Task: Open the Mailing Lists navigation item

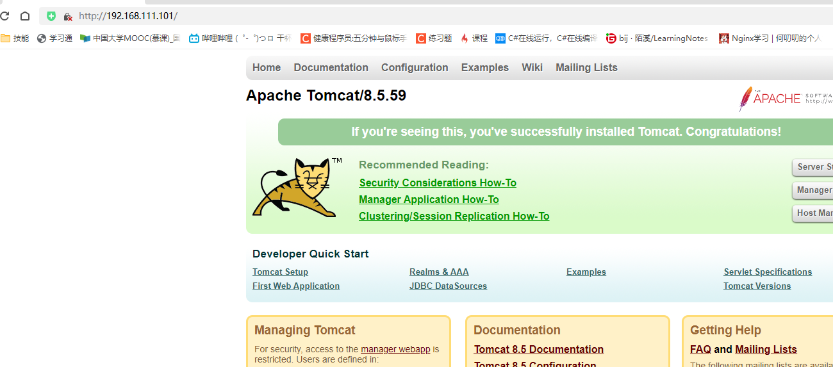Action: pos(586,67)
